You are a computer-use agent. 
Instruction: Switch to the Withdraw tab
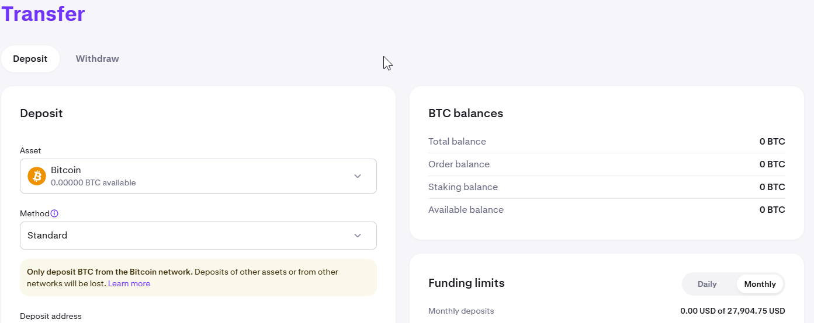tap(97, 59)
